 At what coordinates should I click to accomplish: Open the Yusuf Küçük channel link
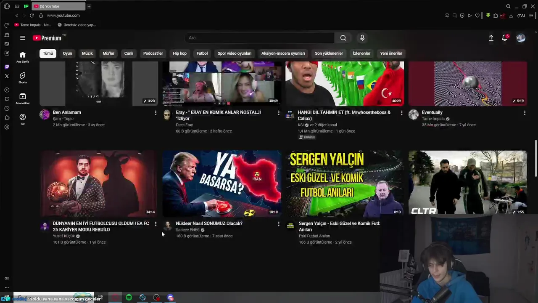tap(64, 236)
